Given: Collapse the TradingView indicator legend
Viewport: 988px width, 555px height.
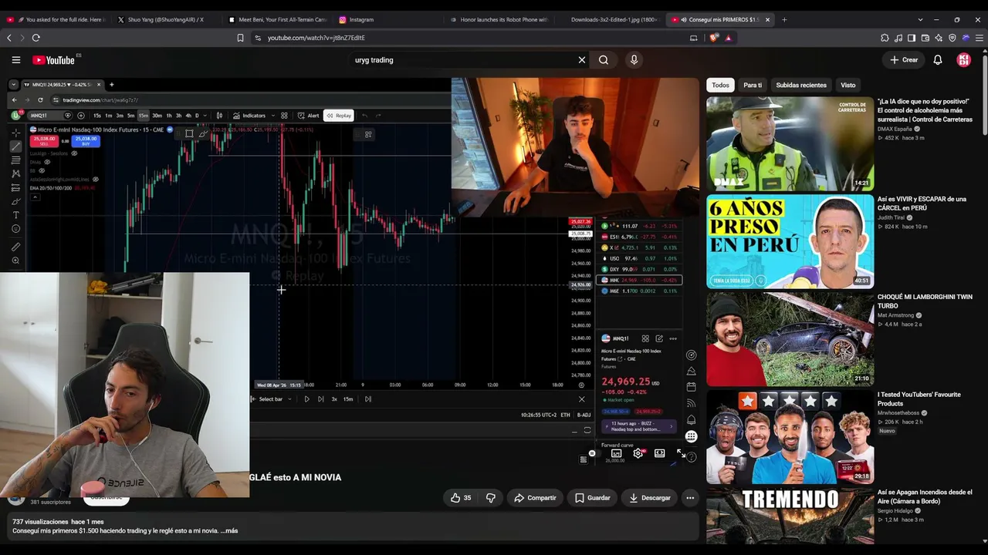Looking at the screenshot, I should (35, 197).
